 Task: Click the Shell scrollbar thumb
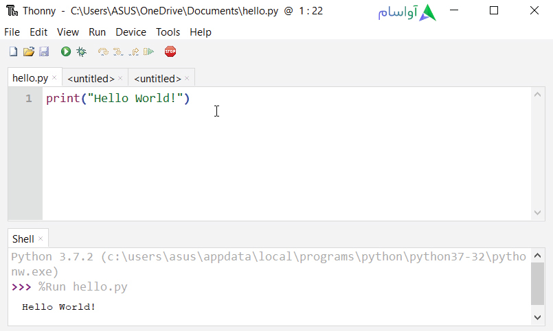click(x=537, y=284)
